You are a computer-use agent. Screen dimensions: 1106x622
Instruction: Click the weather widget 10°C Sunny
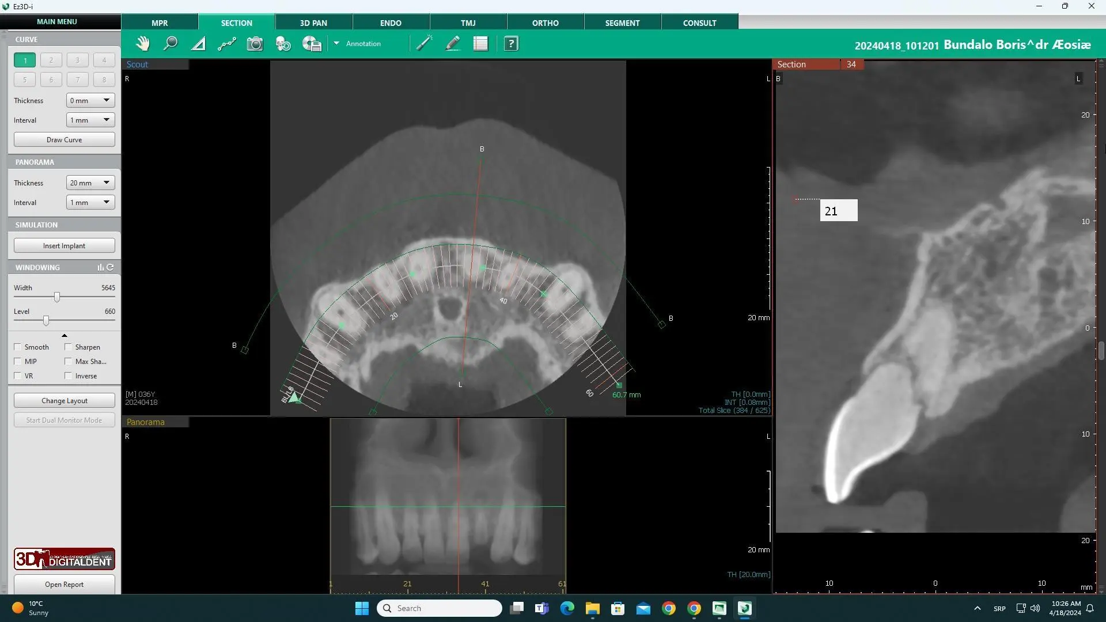pos(32,608)
